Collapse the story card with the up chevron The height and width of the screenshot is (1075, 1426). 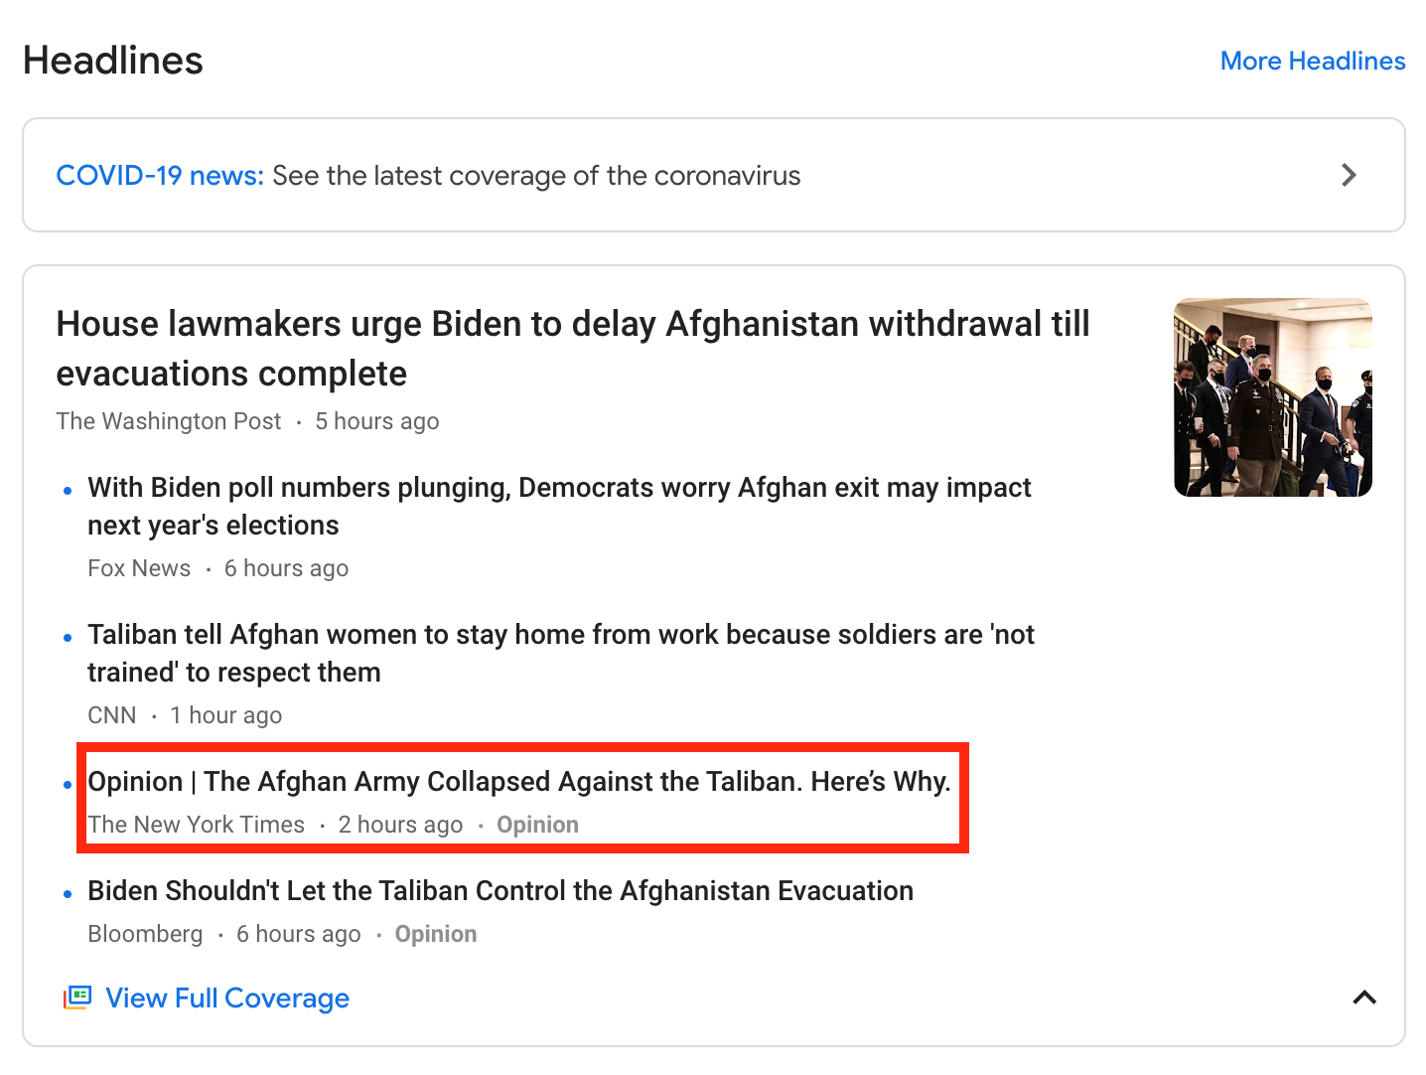coord(1364,997)
